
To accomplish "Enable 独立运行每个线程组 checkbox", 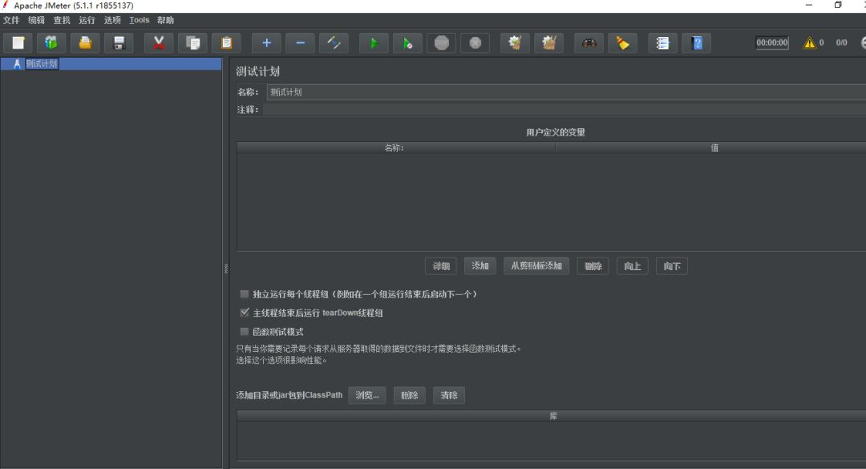I will [244, 294].
